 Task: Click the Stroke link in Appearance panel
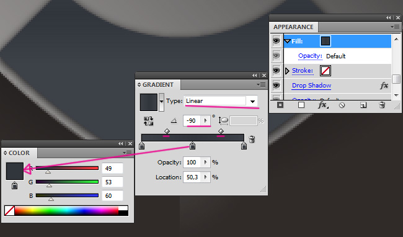click(303, 71)
